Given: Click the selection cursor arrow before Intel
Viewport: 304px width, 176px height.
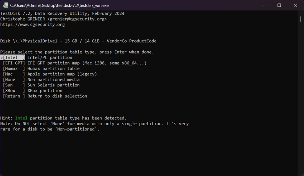Looking at the screenshot, I should pyautogui.click(x=1, y=57).
